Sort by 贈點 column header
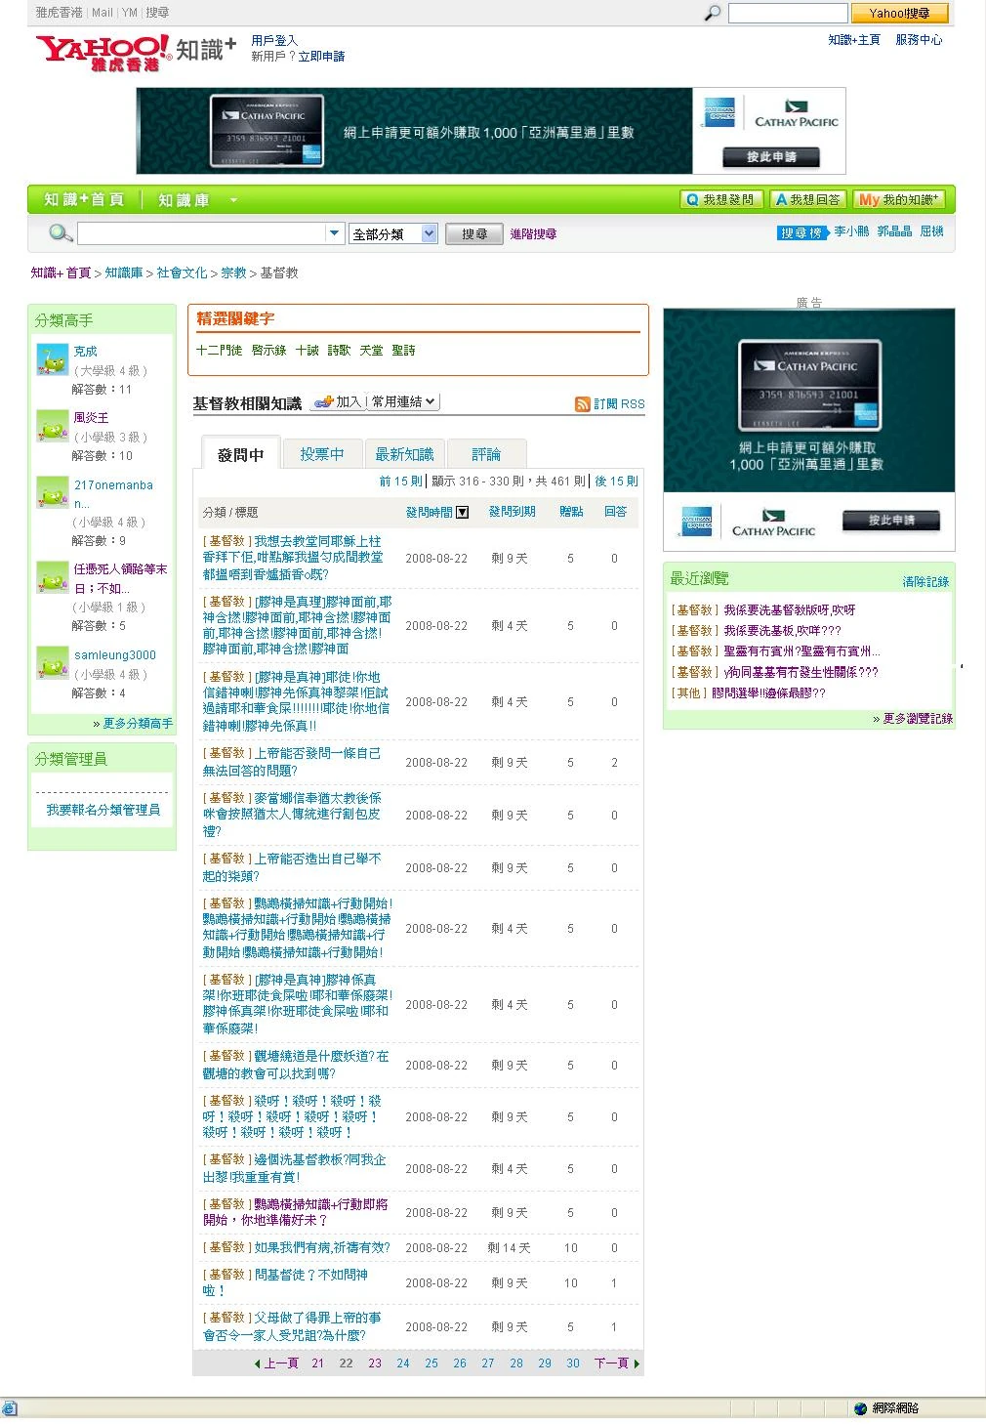Image resolution: width=986 pixels, height=1426 pixels. point(571,512)
